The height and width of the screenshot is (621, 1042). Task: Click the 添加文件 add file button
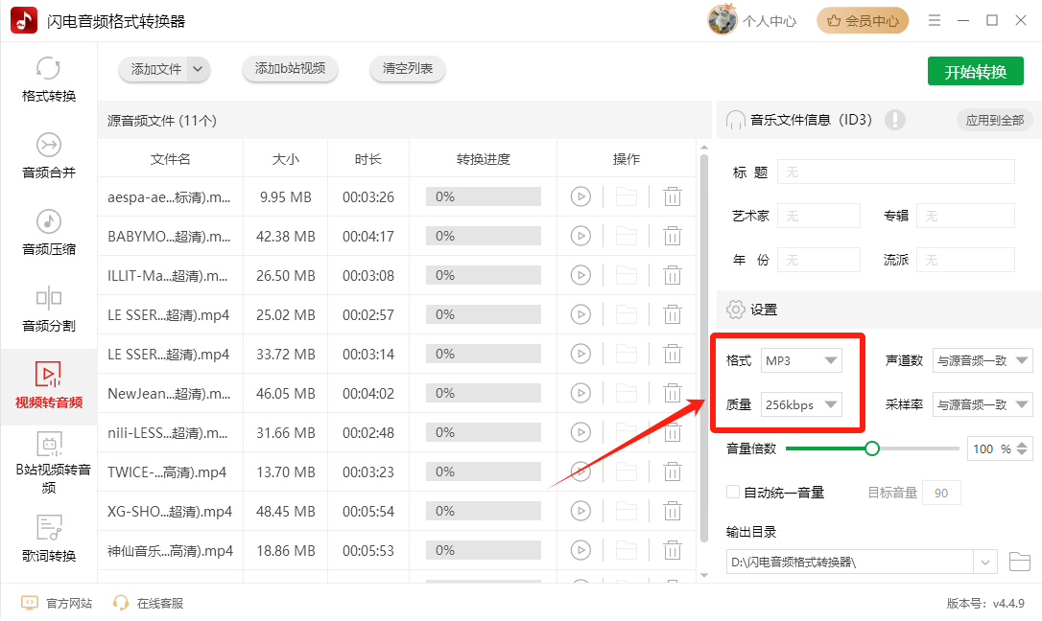point(155,69)
